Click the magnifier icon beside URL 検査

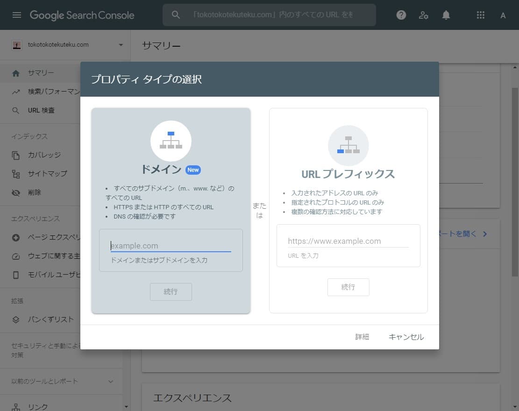pos(15,111)
